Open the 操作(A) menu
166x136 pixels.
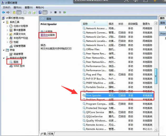tap(17, 7)
